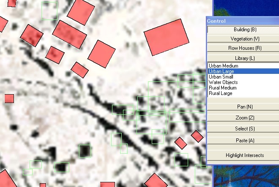Pick Urban Small from the list
Image resolution: width=279 pixels, height=187 pixels.
(x=243, y=77)
